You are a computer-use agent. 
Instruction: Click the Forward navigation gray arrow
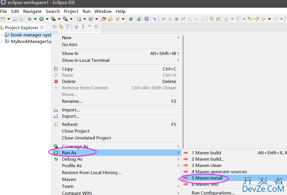point(276,19)
